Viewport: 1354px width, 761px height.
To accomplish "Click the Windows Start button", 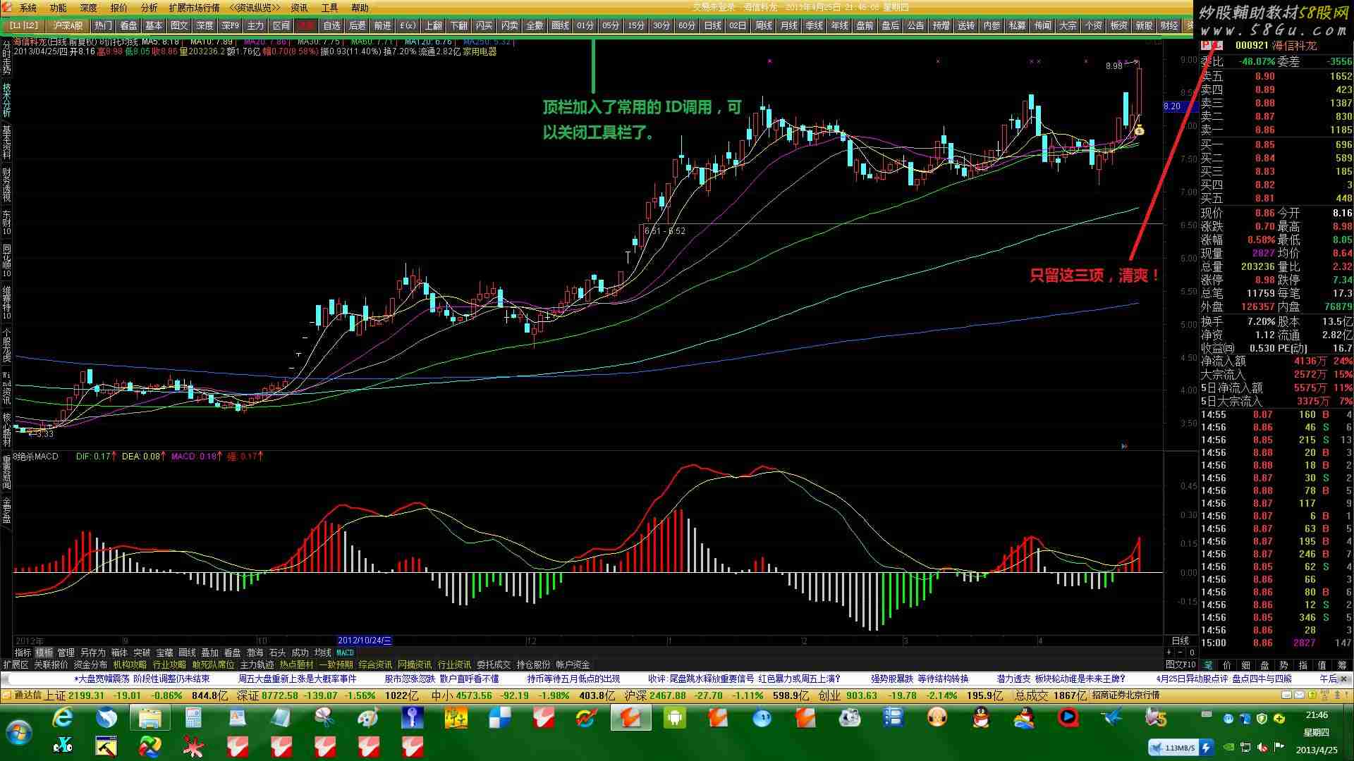I will (18, 733).
